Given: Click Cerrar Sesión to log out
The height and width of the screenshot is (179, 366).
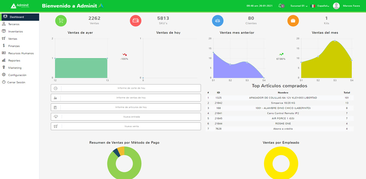Looking at the screenshot, I should (16, 82).
